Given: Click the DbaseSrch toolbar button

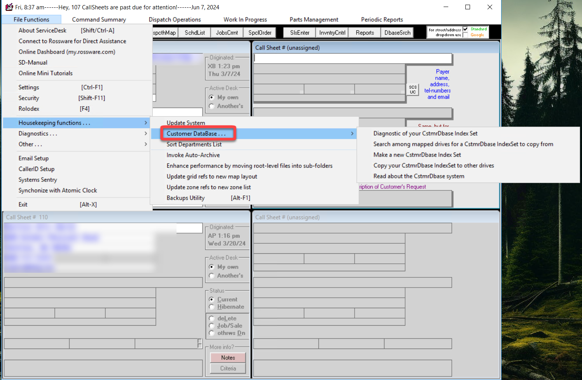Looking at the screenshot, I should 397,33.
